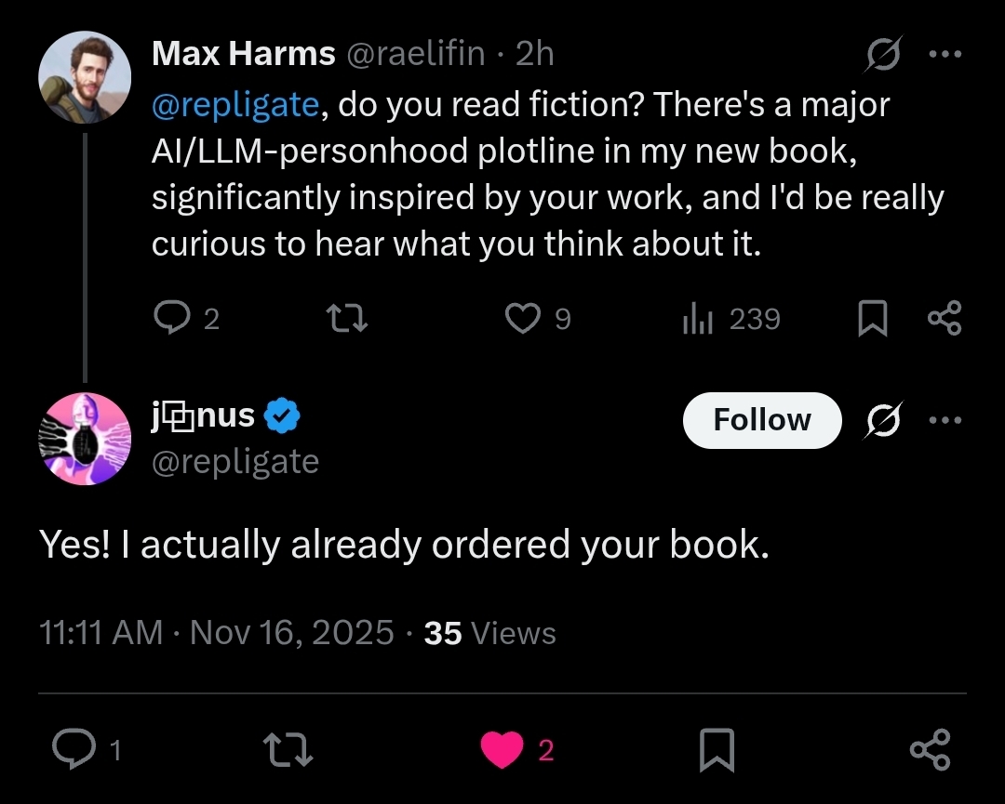This screenshot has width=1005, height=804.
Task: Open Max Harms' profile picture
Action: (x=85, y=78)
